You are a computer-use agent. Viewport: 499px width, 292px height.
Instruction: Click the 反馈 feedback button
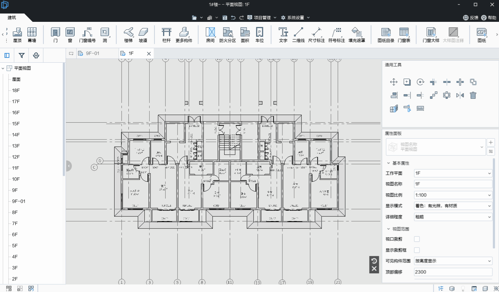click(471, 18)
